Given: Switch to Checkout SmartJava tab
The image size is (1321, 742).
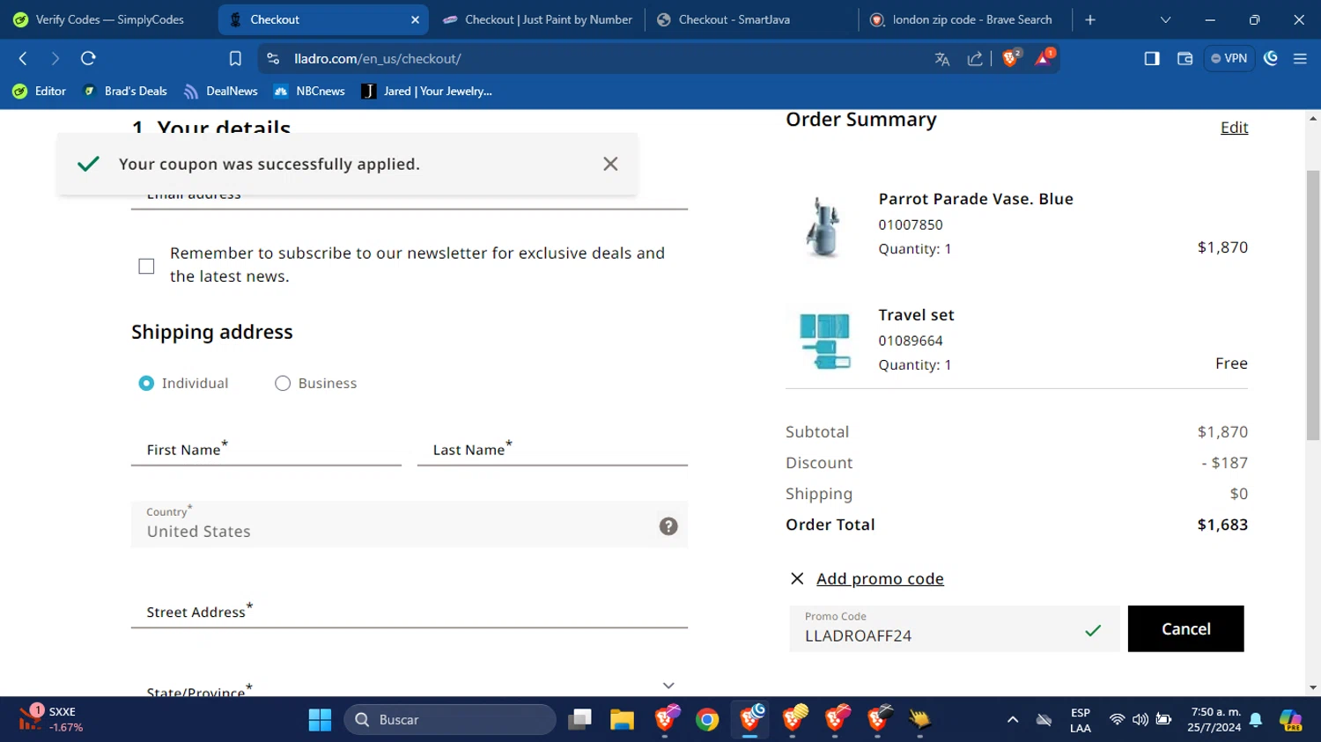Looking at the screenshot, I should click(751, 19).
